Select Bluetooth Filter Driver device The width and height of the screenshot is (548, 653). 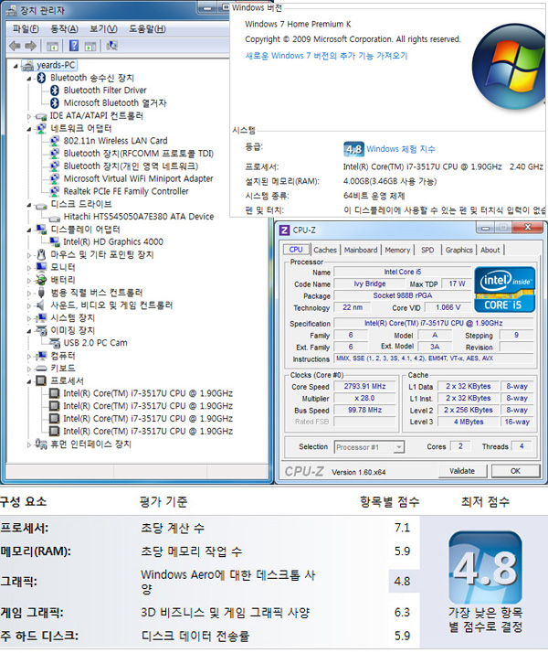[105, 90]
